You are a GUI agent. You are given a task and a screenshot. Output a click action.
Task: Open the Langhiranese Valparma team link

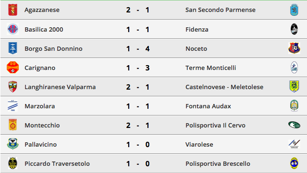pos(60,87)
